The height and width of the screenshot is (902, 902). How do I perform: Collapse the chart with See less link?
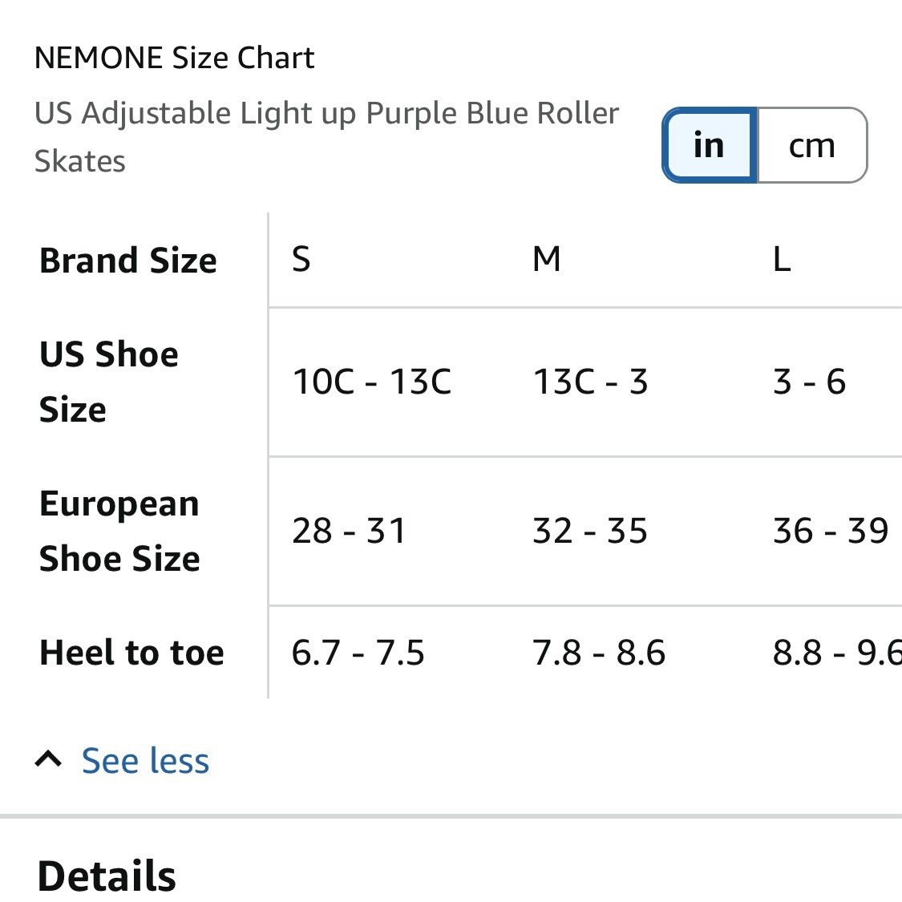pos(145,761)
